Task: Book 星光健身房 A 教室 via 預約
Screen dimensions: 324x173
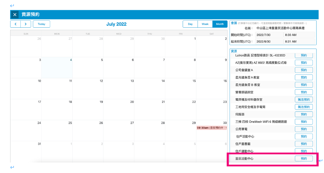Action: [x=304, y=78]
